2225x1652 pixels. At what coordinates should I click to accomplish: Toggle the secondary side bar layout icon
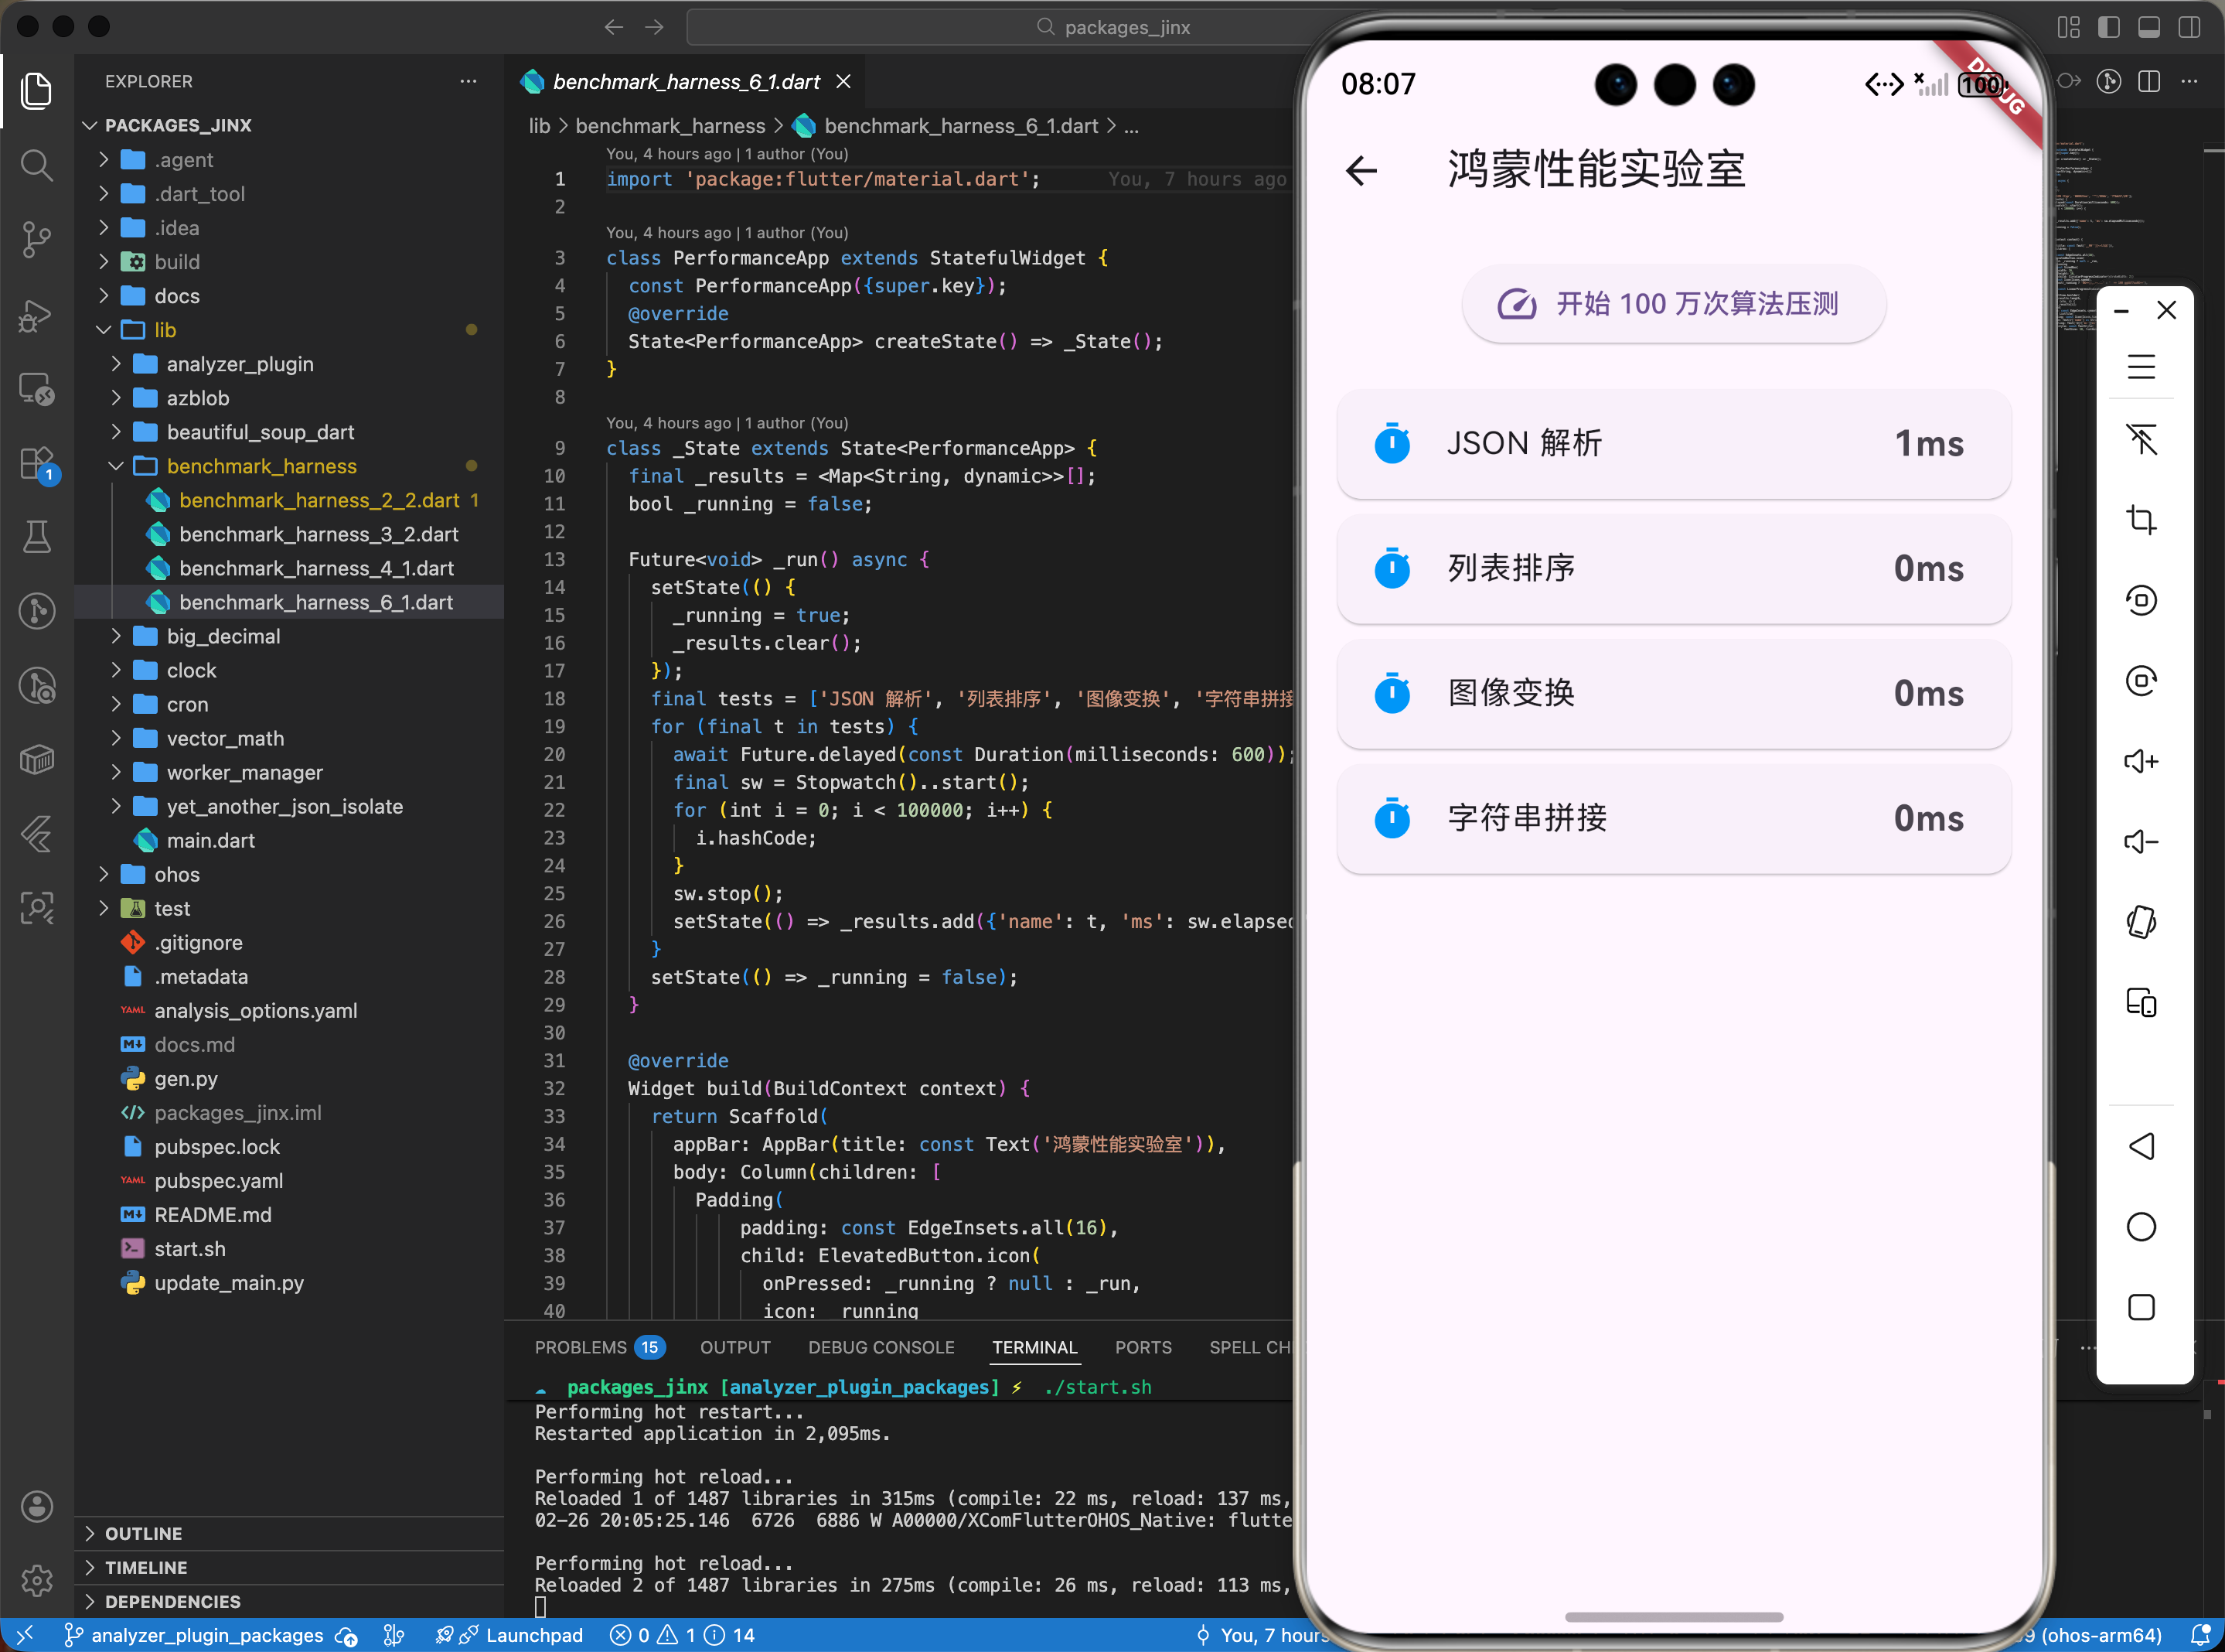point(2188,27)
